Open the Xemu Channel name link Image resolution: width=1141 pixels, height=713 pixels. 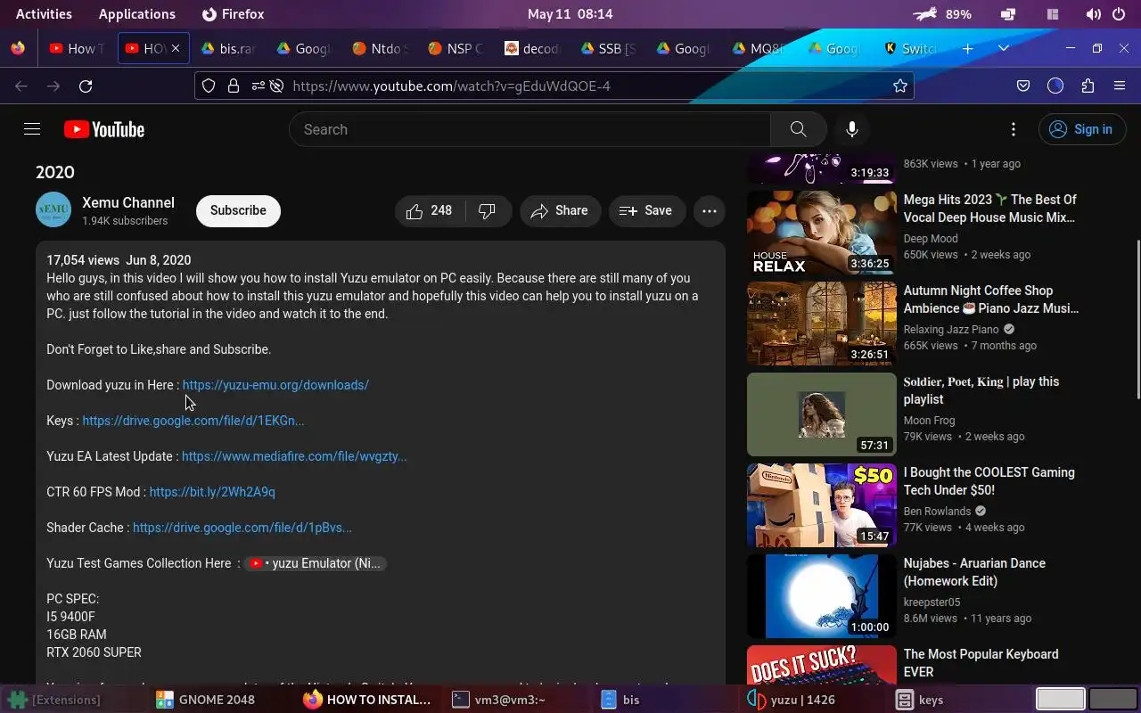tap(128, 202)
